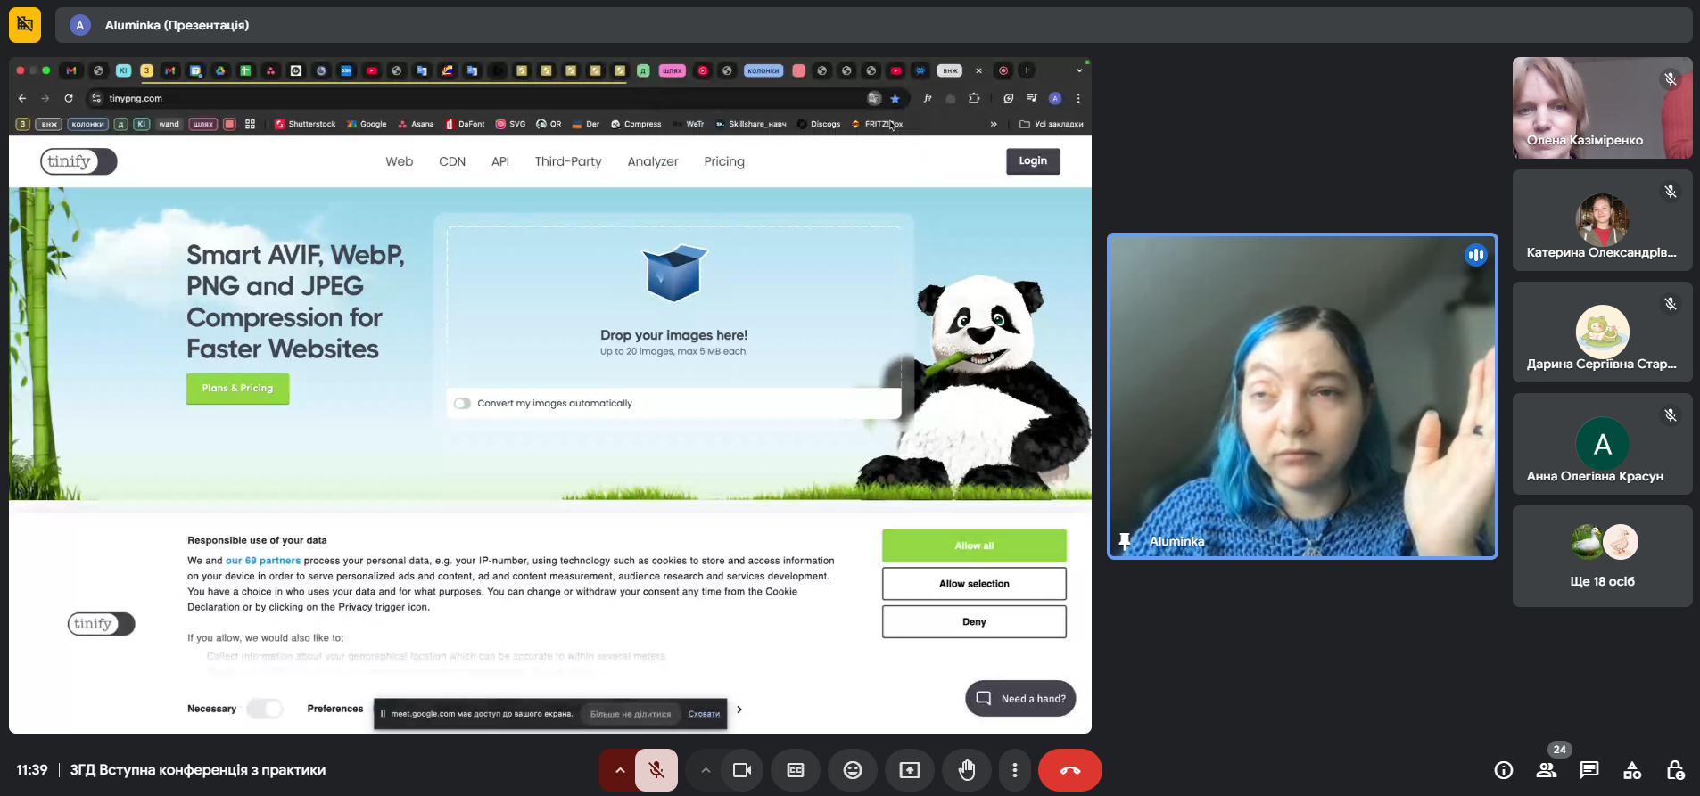Open the DaFont bookmark
The height and width of the screenshot is (796, 1700).
[465, 124]
